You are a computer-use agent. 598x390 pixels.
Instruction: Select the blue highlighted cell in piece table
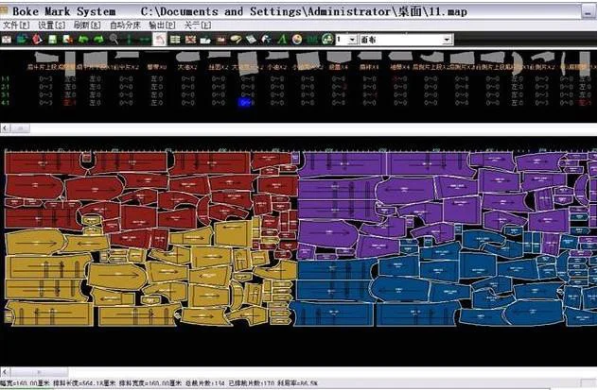click(246, 103)
